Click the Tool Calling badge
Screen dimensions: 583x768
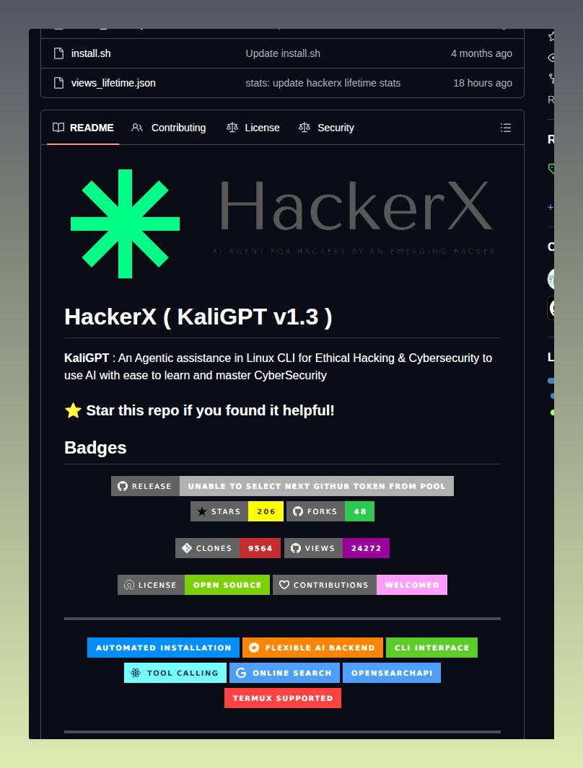(x=175, y=673)
